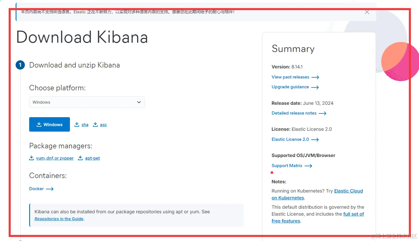Open Detailed release notes link
The width and height of the screenshot is (419, 241).
[x=294, y=113]
